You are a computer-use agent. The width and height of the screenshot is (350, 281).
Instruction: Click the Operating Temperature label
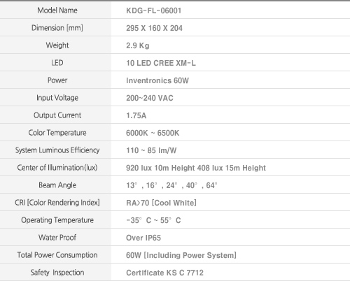point(57,220)
